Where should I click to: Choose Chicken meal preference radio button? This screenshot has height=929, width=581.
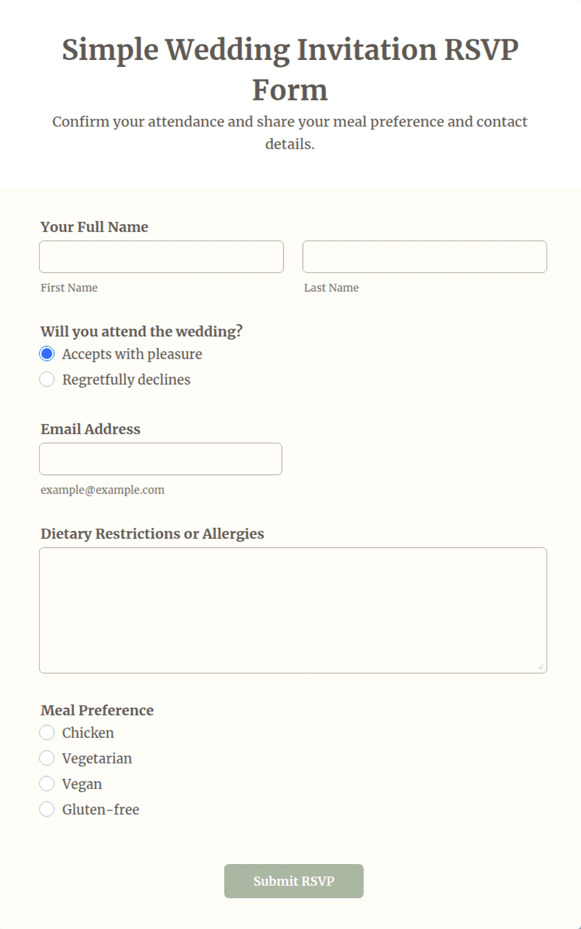47,733
